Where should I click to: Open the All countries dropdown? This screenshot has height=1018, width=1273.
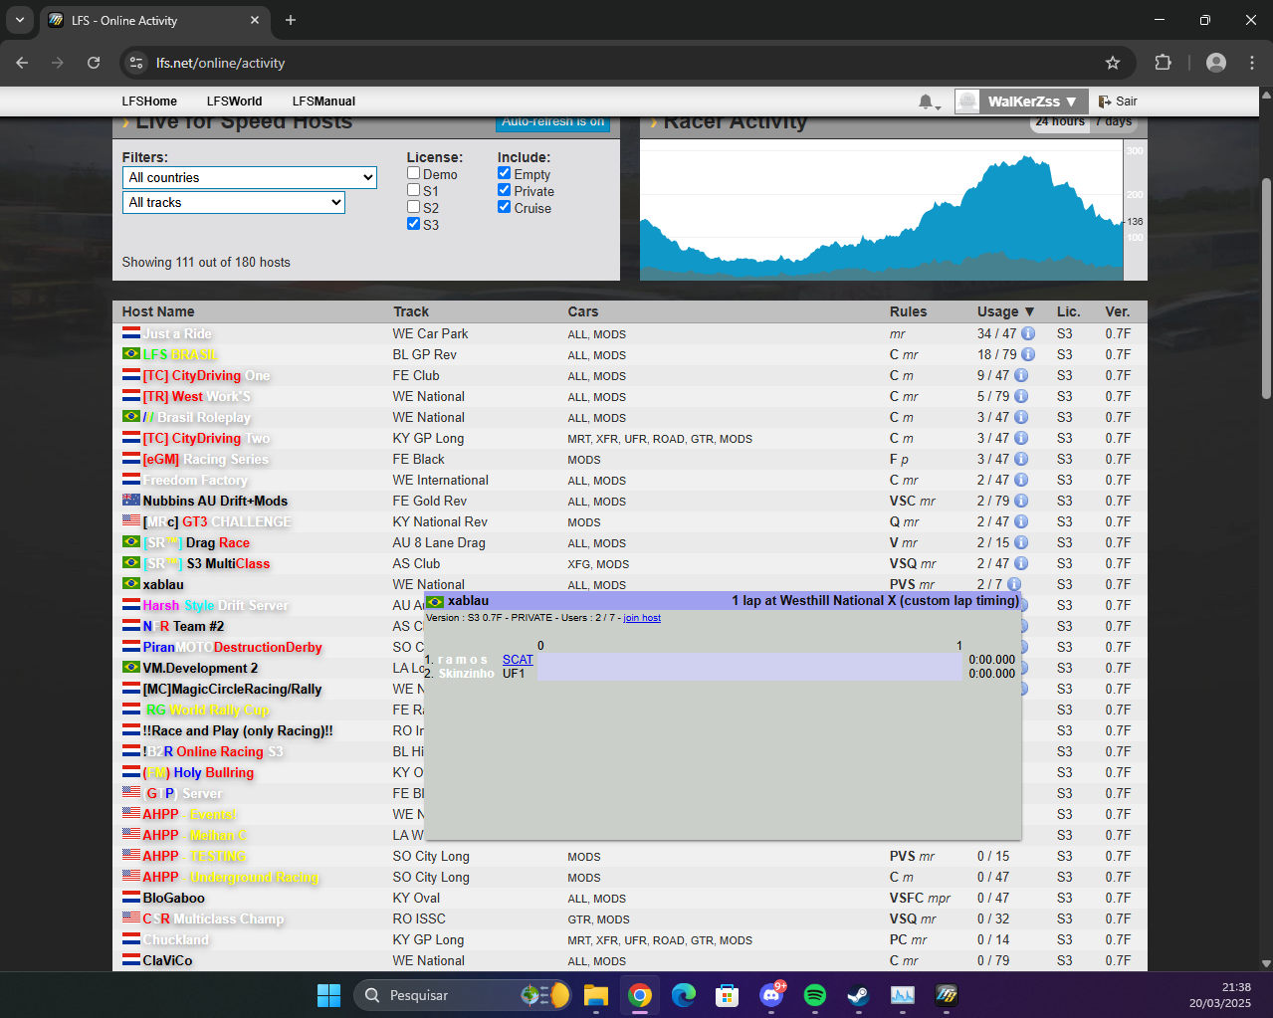click(250, 177)
